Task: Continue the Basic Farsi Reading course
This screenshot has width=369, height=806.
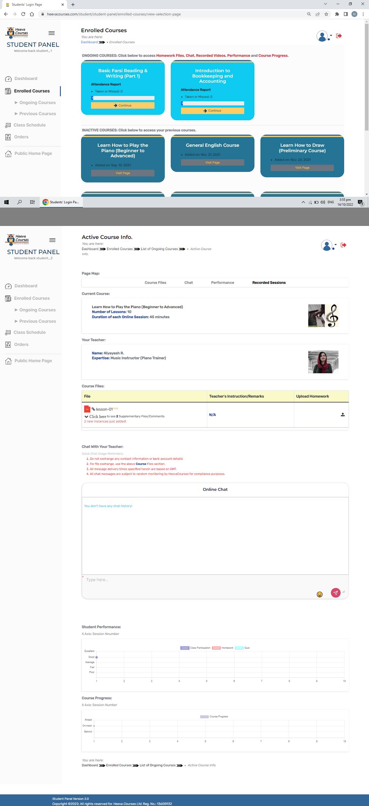Action: tap(123, 105)
